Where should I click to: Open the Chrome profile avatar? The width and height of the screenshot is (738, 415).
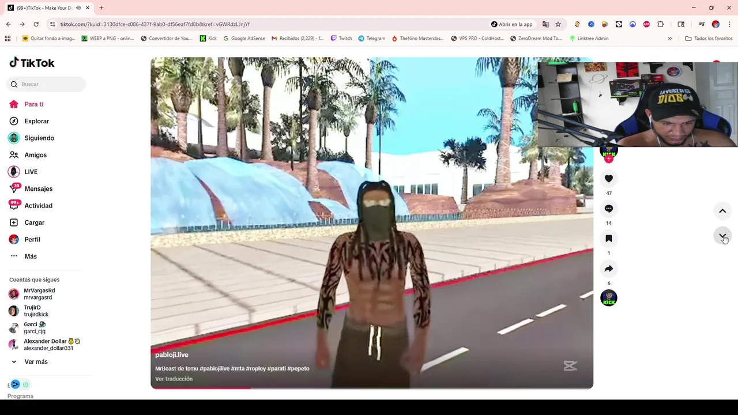(x=716, y=24)
